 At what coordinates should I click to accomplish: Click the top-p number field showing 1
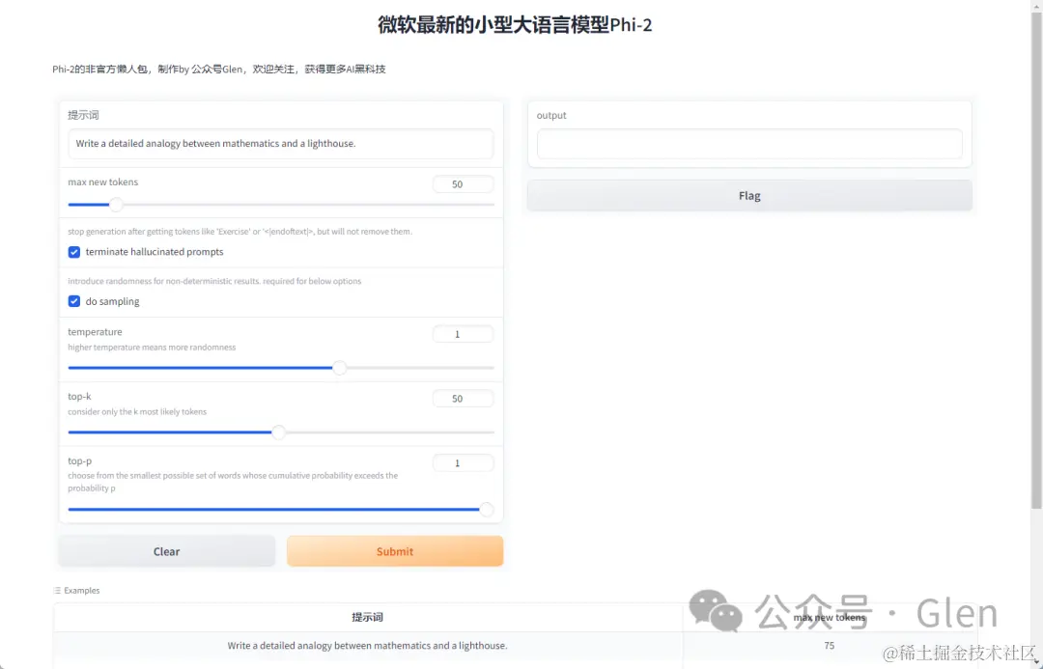pos(463,462)
